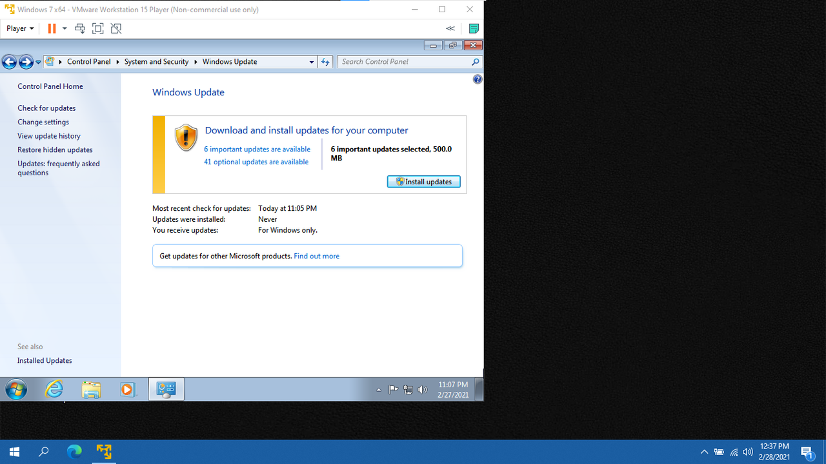Image resolution: width=826 pixels, height=464 pixels.
Task: Go back with Control Panel back arrow
Action: (9, 62)
